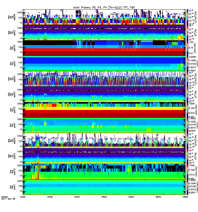Click the 'tha fff 32 scm3' panel label
Screen dimensions: 198x212
[x=12, y=33]
